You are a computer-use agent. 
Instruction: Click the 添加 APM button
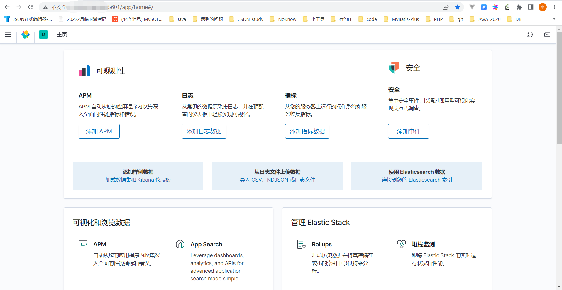(99, 131)
